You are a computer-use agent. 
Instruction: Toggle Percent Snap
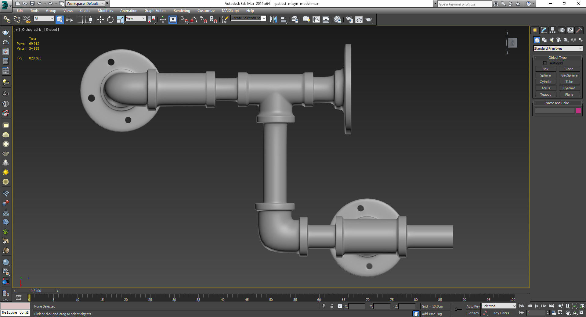click(x=204, y=20)
